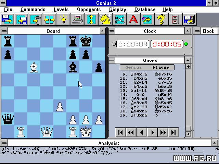Click move 13 Qd8-a5 in the Player column
Screen dimensions: 219x164
click(164, 91)
